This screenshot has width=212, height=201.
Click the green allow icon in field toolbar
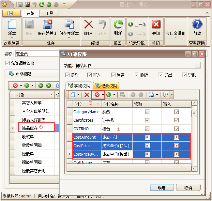[x=108, y=95]
